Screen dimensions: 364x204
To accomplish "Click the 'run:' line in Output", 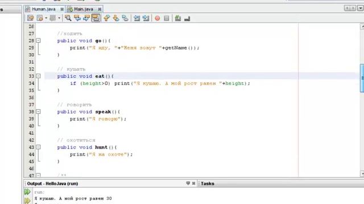I will tap(39, 192).
